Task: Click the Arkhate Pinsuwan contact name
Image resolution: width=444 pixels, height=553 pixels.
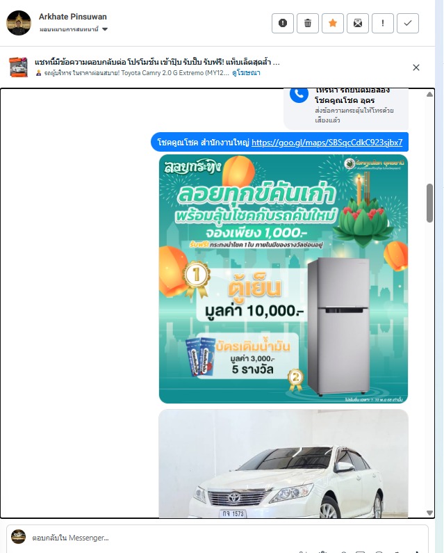Action: [72, 17]
